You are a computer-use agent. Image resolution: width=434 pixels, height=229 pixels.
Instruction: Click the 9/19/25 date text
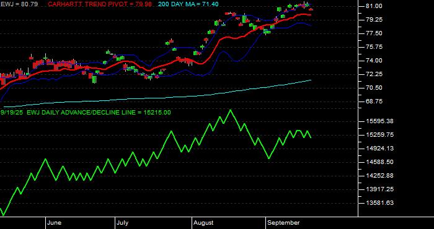12,113
